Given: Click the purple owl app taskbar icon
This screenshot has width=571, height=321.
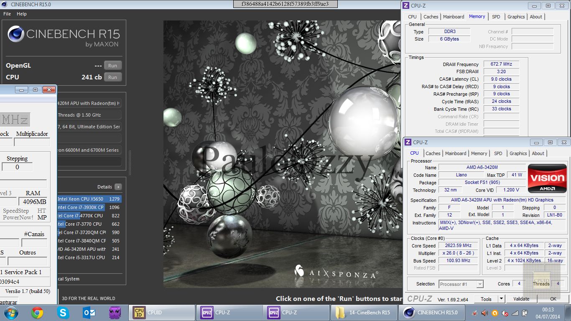Looking at the screenshot, I should coord(115,313).
